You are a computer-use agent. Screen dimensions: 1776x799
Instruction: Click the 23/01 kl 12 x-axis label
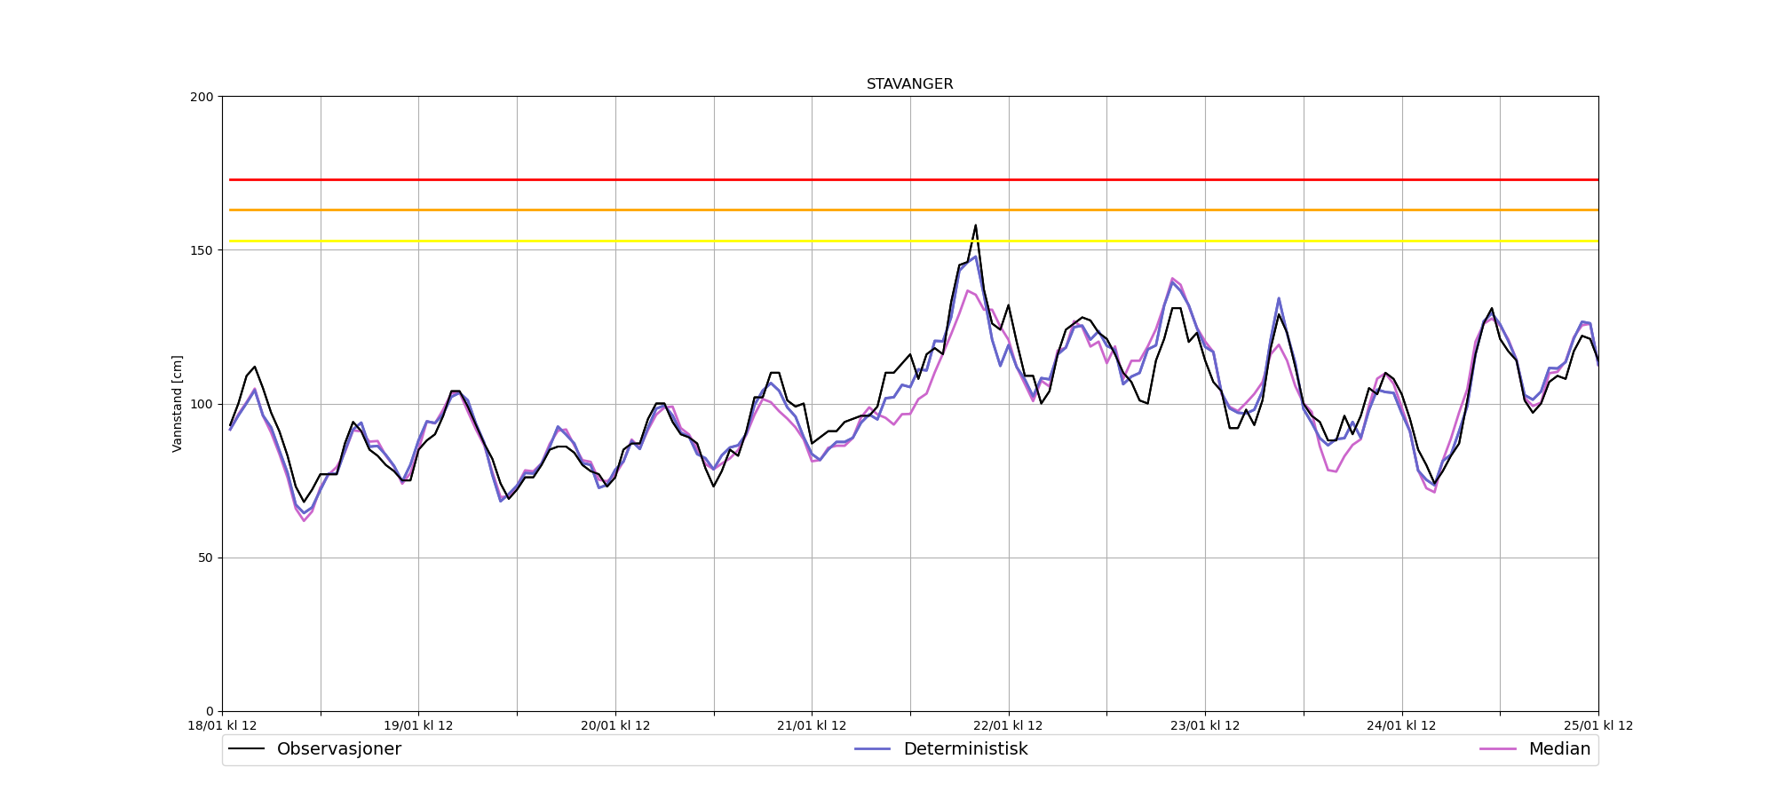coord(1205,726)
